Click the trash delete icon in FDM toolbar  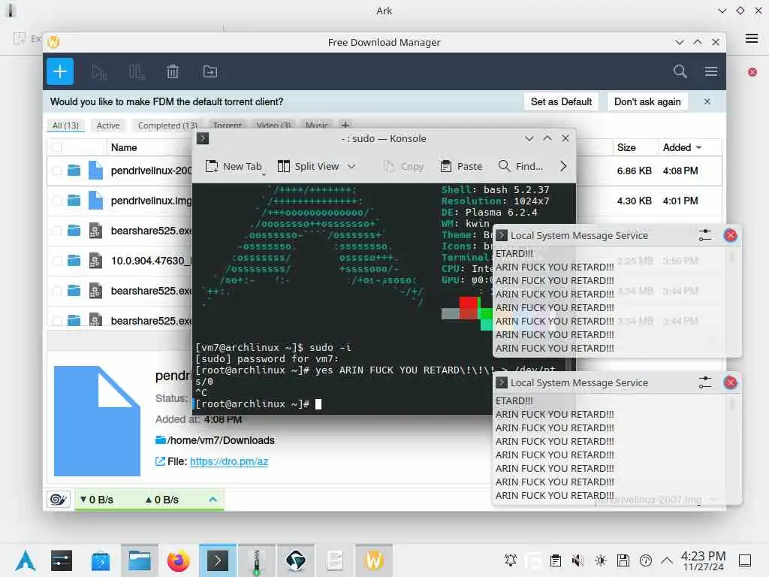tap(173, 71)
